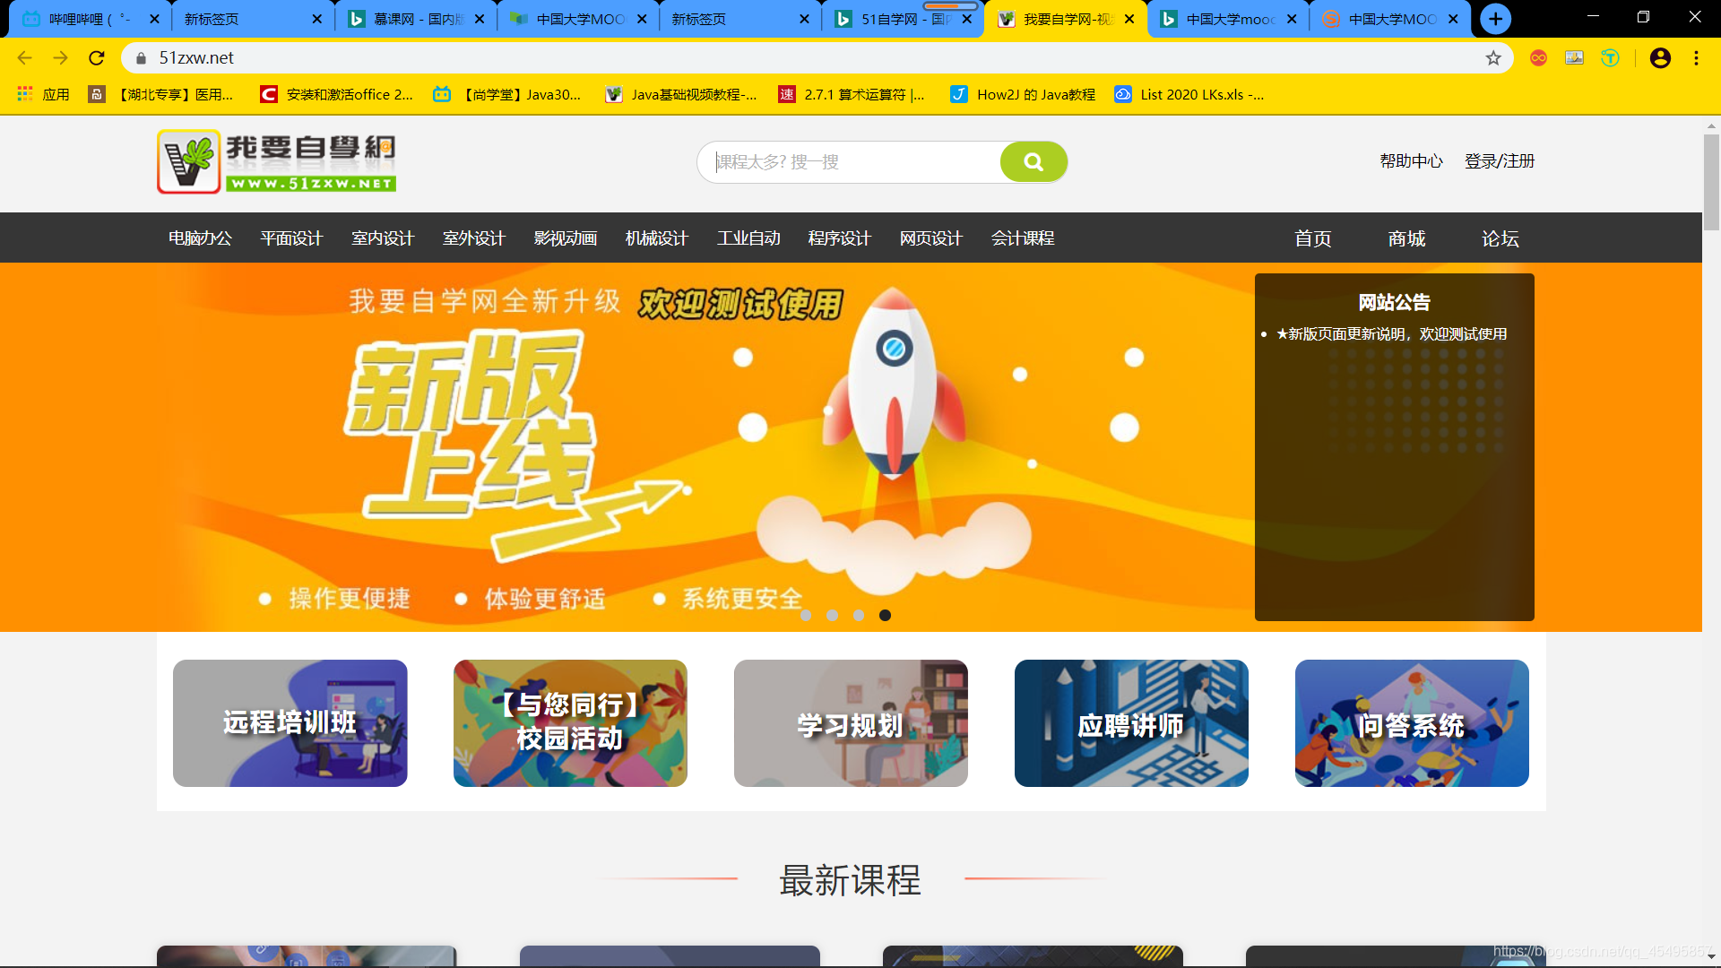This screenshot has width=1721, height=968.
Task: Bookmark page with star icon
Action: 1493,58
